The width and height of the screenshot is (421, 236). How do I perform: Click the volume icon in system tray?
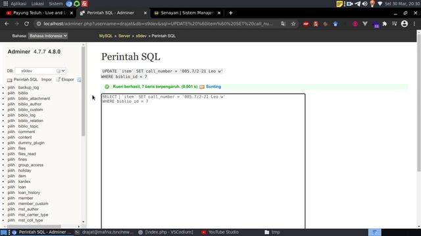pos(364,3)
